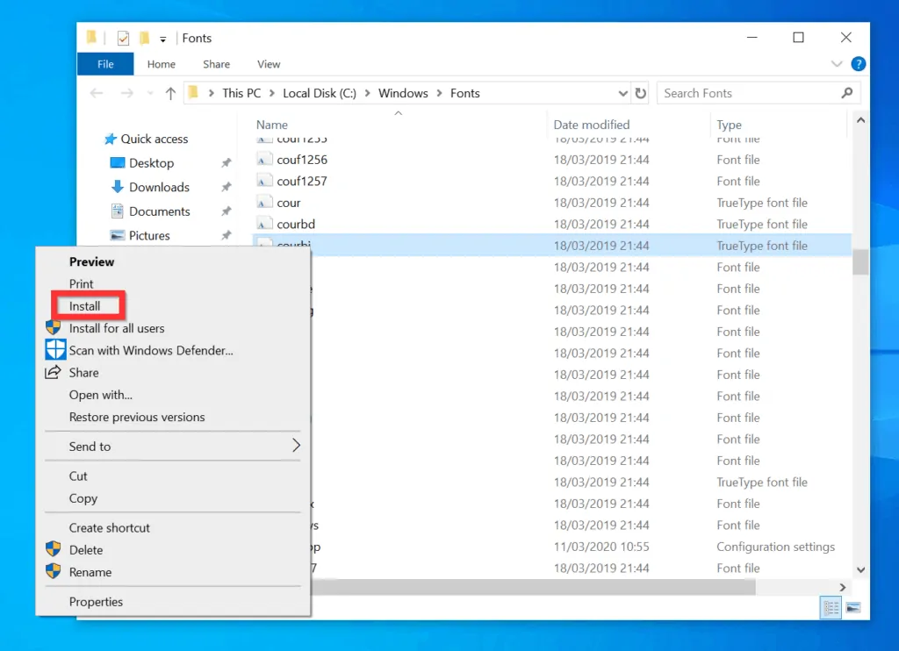Screen dimensions: 899x651
Task: Navigate to Windows via the breadcrumb
Action: pyautogui.click(x=402, y=92)
